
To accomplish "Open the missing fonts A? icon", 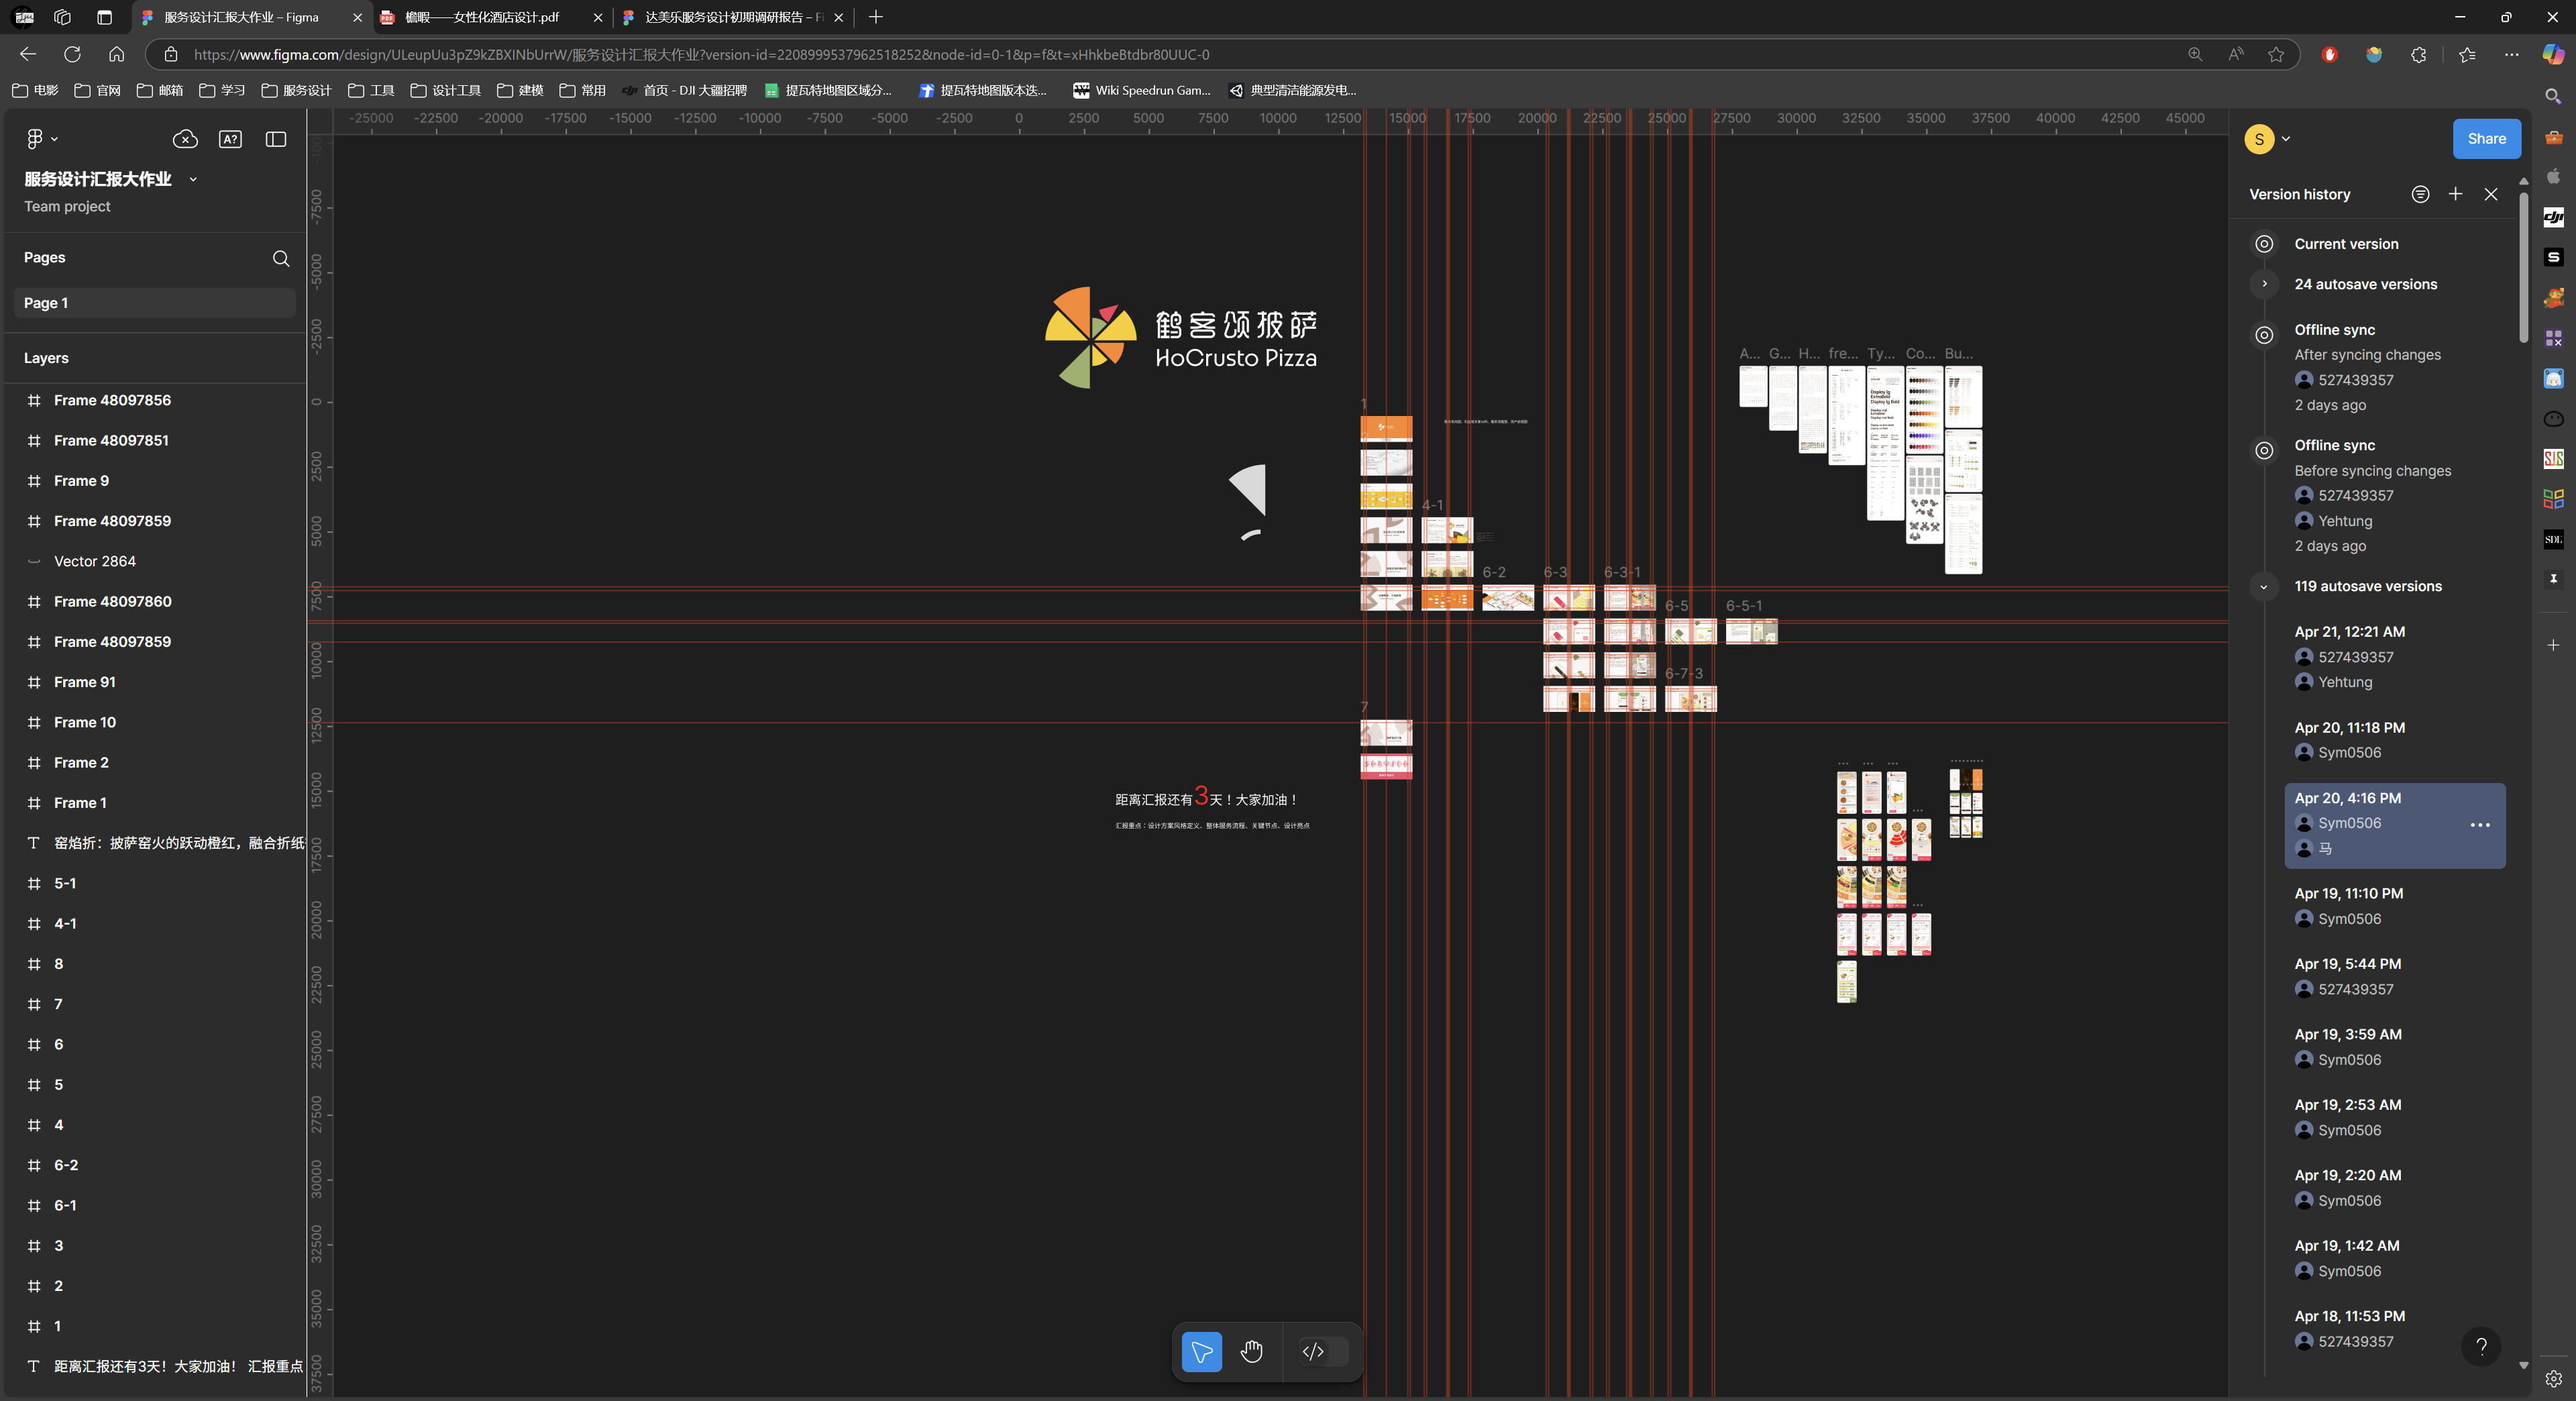I will (230, 139).
